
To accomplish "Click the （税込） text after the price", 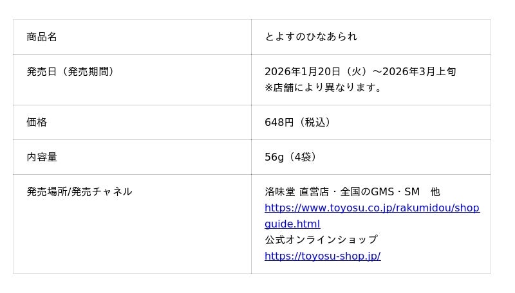I will click(315, 122).
